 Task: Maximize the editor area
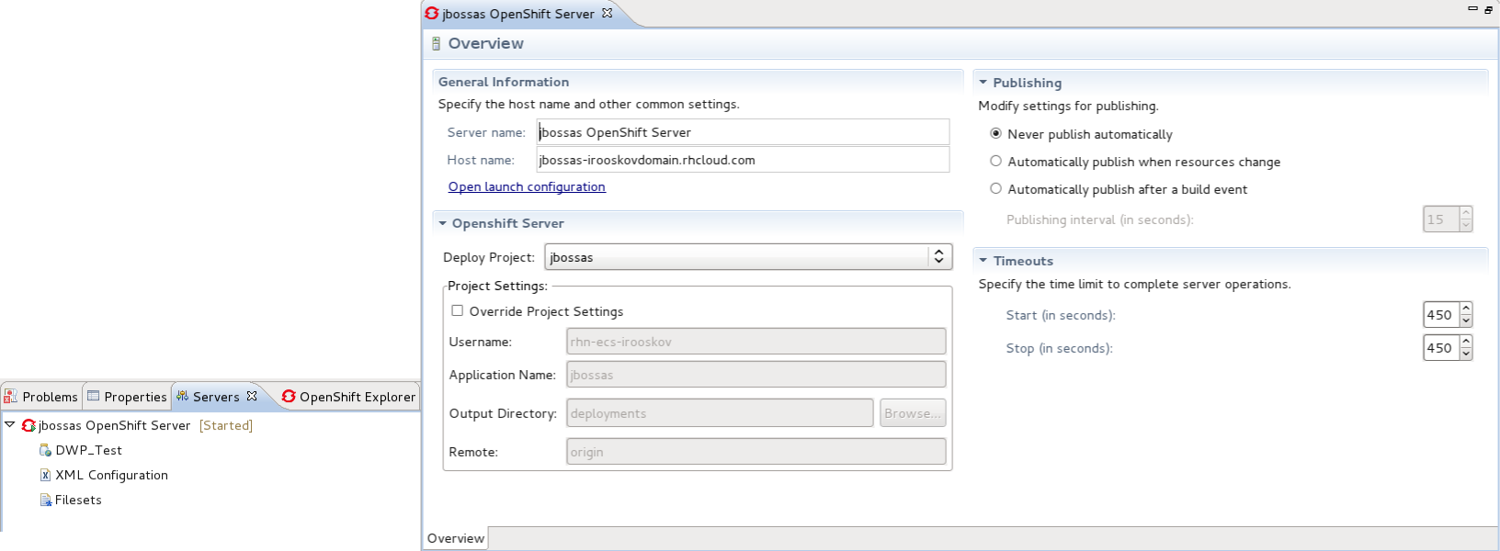[1489, 9]
